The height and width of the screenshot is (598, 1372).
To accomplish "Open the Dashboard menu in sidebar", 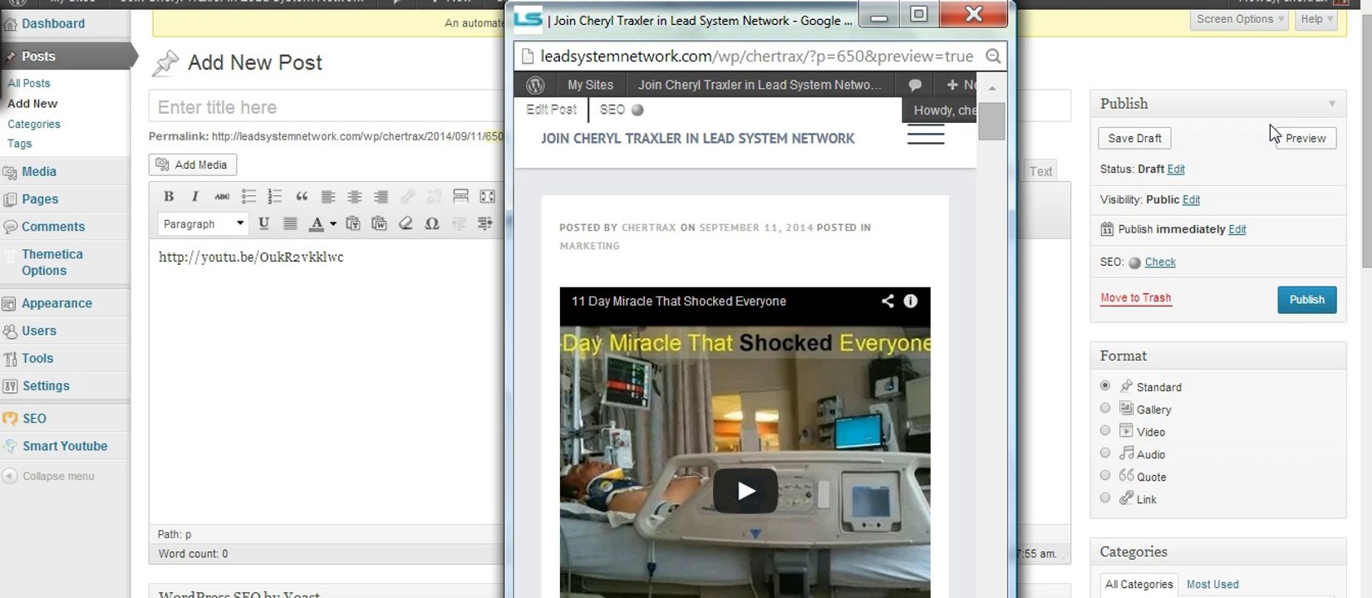I will point(53,24).
